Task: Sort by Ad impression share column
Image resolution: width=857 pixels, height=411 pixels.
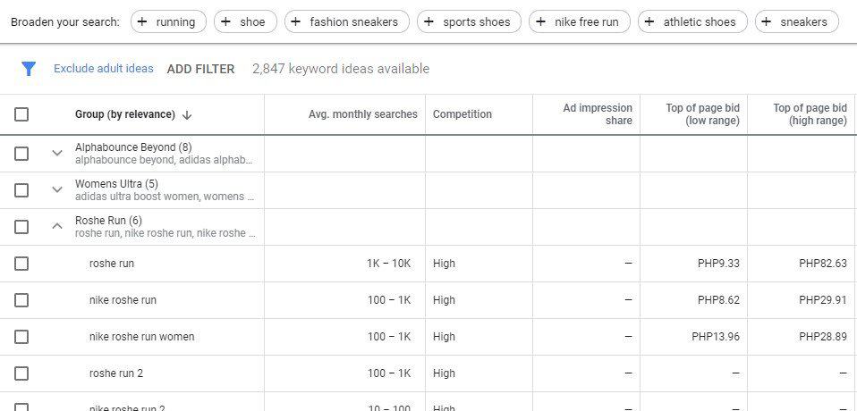Action: coord(598,114)
